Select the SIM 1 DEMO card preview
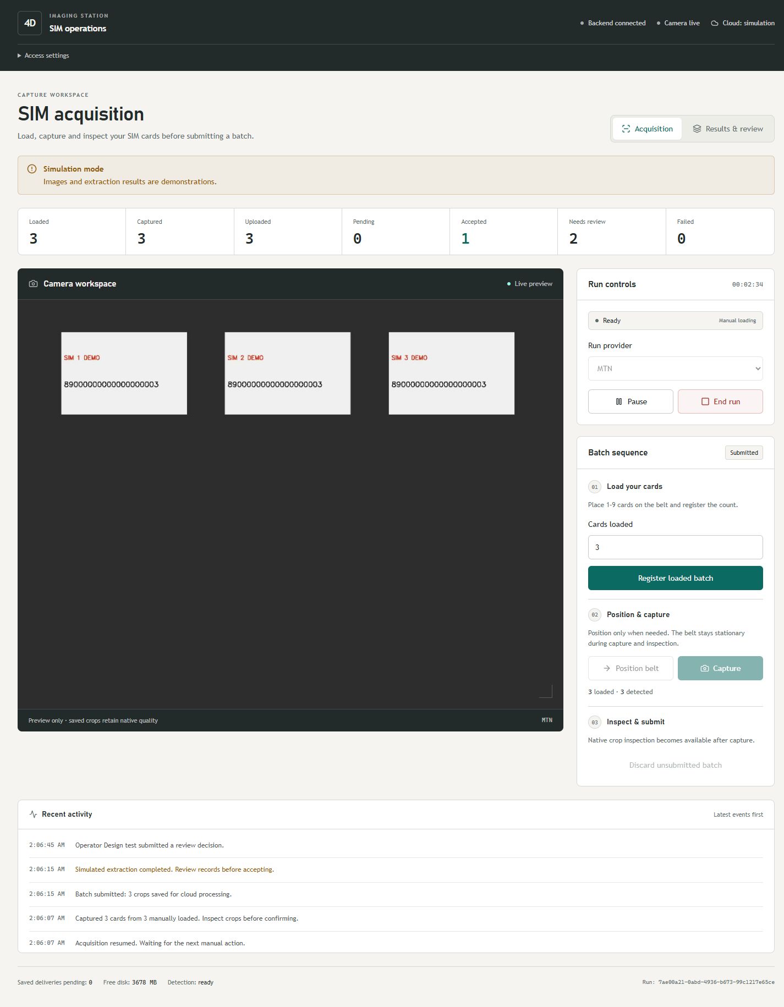The height and width of the screenshot is (1007, 784). [124, 373]
